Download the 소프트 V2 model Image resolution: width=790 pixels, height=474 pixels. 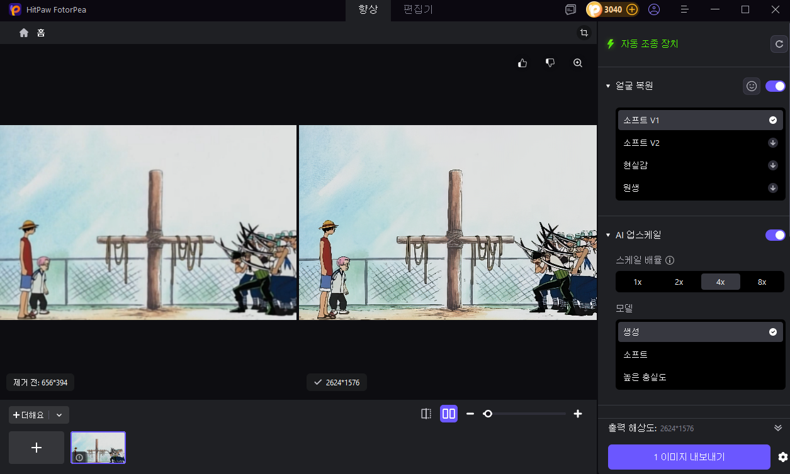point(773,143)
